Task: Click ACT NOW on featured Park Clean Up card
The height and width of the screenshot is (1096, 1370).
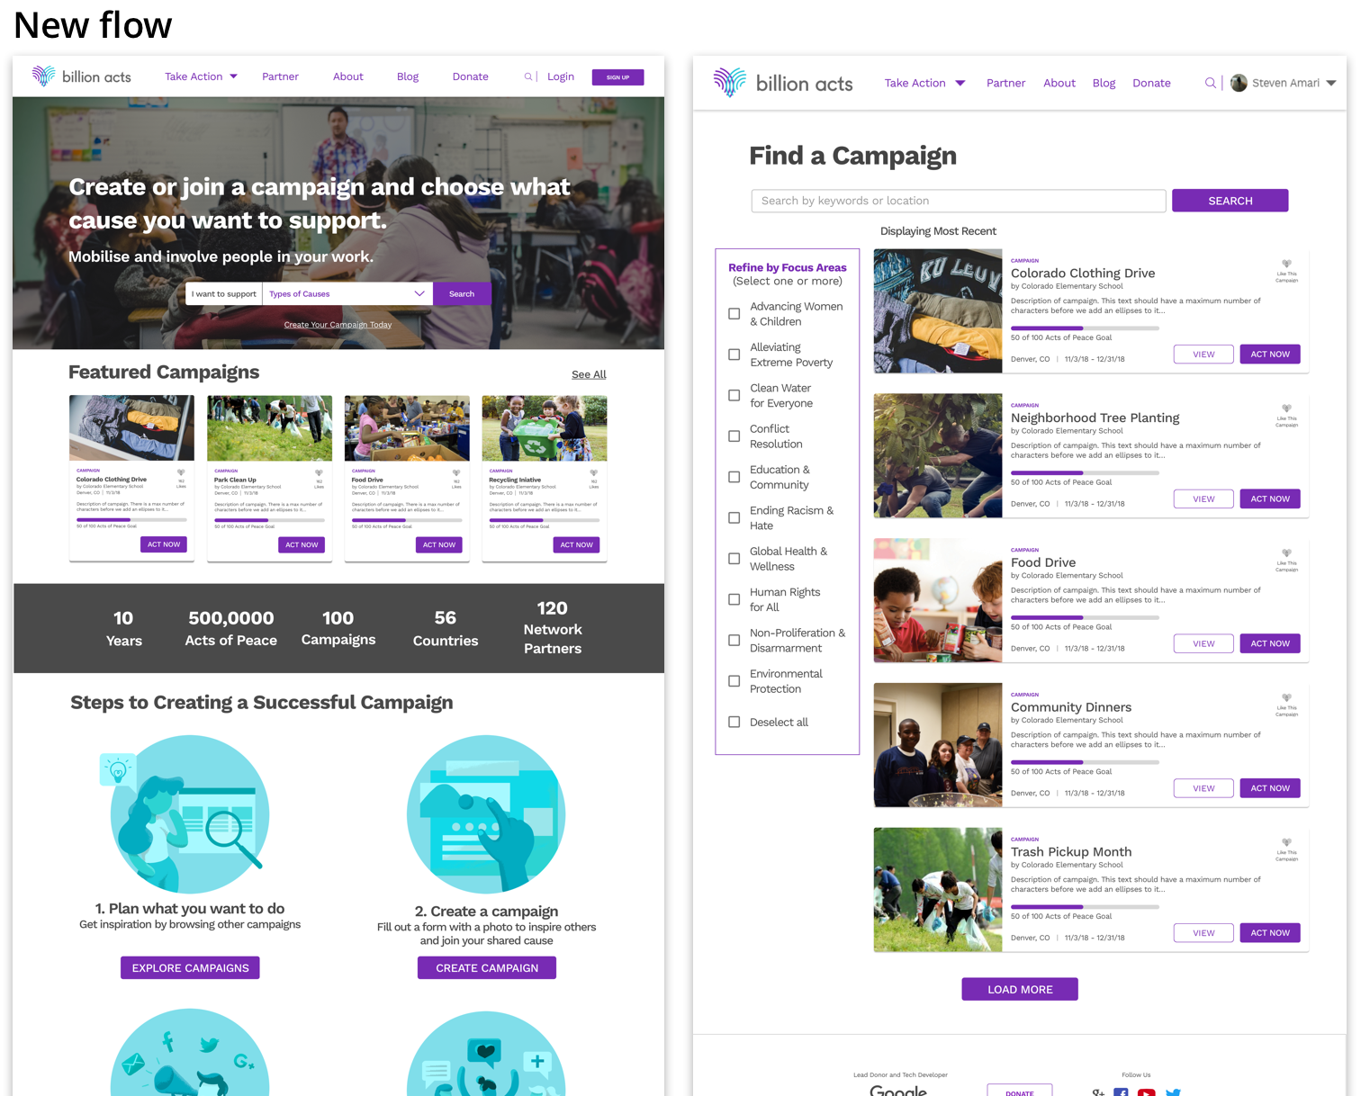Action: [x=302, y=544]
